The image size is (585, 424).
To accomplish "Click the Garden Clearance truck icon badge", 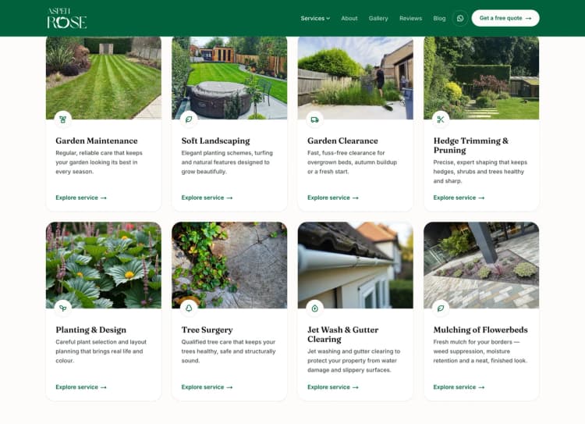I will pos(315,119).
